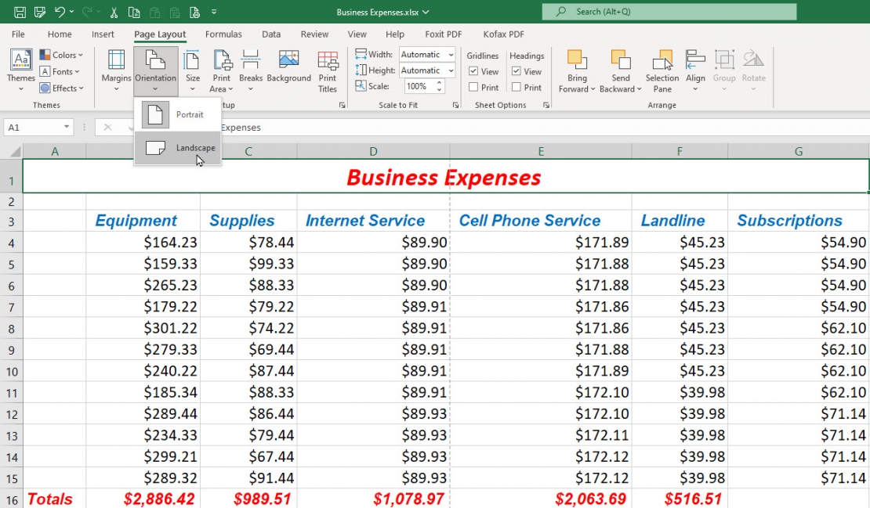This screenshot has width=870, height=508.
Task: Click Bring Forward in Arrange group
Action: 577,70
